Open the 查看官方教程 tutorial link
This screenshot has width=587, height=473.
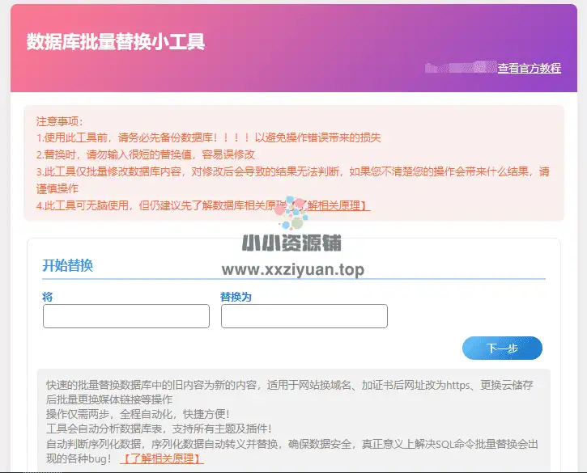[529, 69]
